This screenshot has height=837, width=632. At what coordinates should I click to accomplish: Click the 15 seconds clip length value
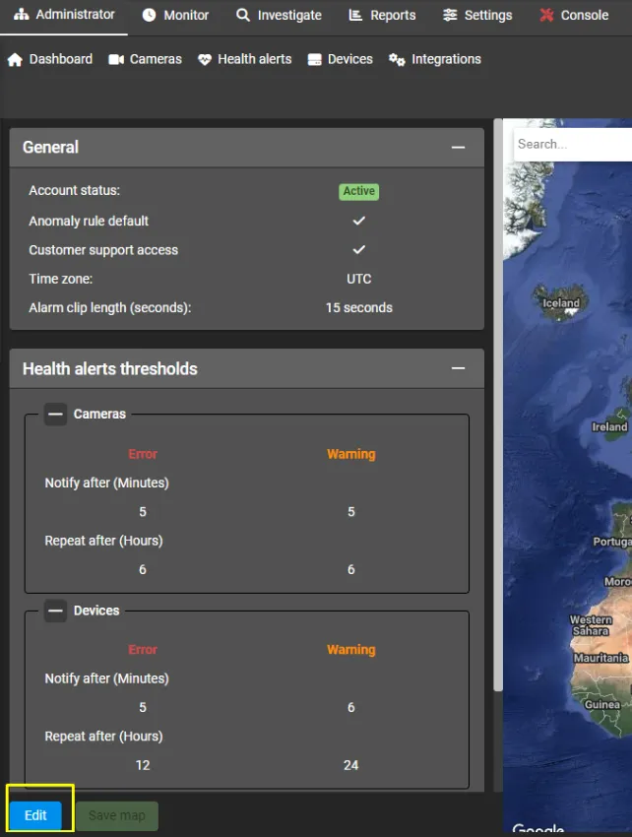358,307
